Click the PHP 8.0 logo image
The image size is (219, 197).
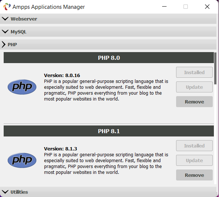tap(22, 87)
